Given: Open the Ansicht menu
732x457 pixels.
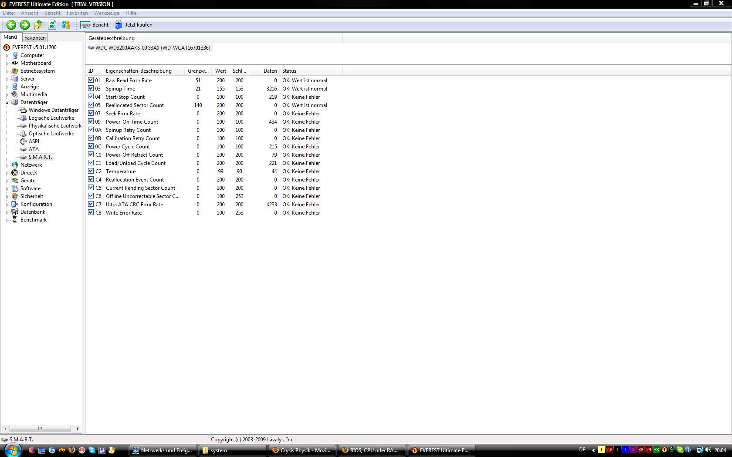Looking at the screenshot, I should [30, 13].
